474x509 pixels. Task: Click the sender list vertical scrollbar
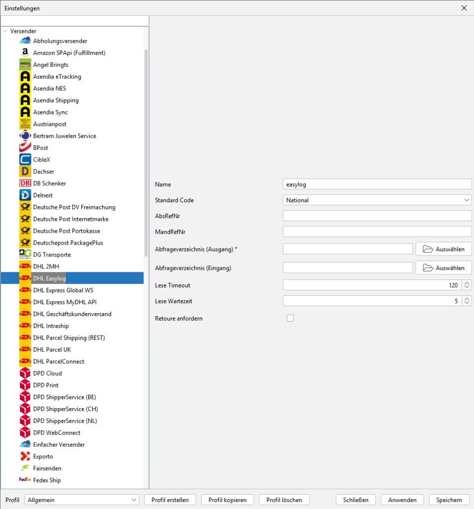[146, 149]
